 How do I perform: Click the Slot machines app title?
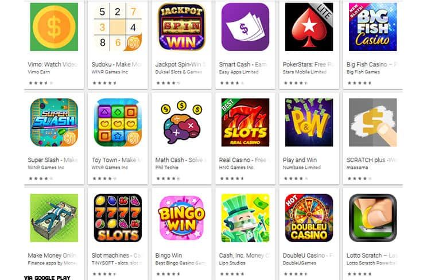(117, 255)
